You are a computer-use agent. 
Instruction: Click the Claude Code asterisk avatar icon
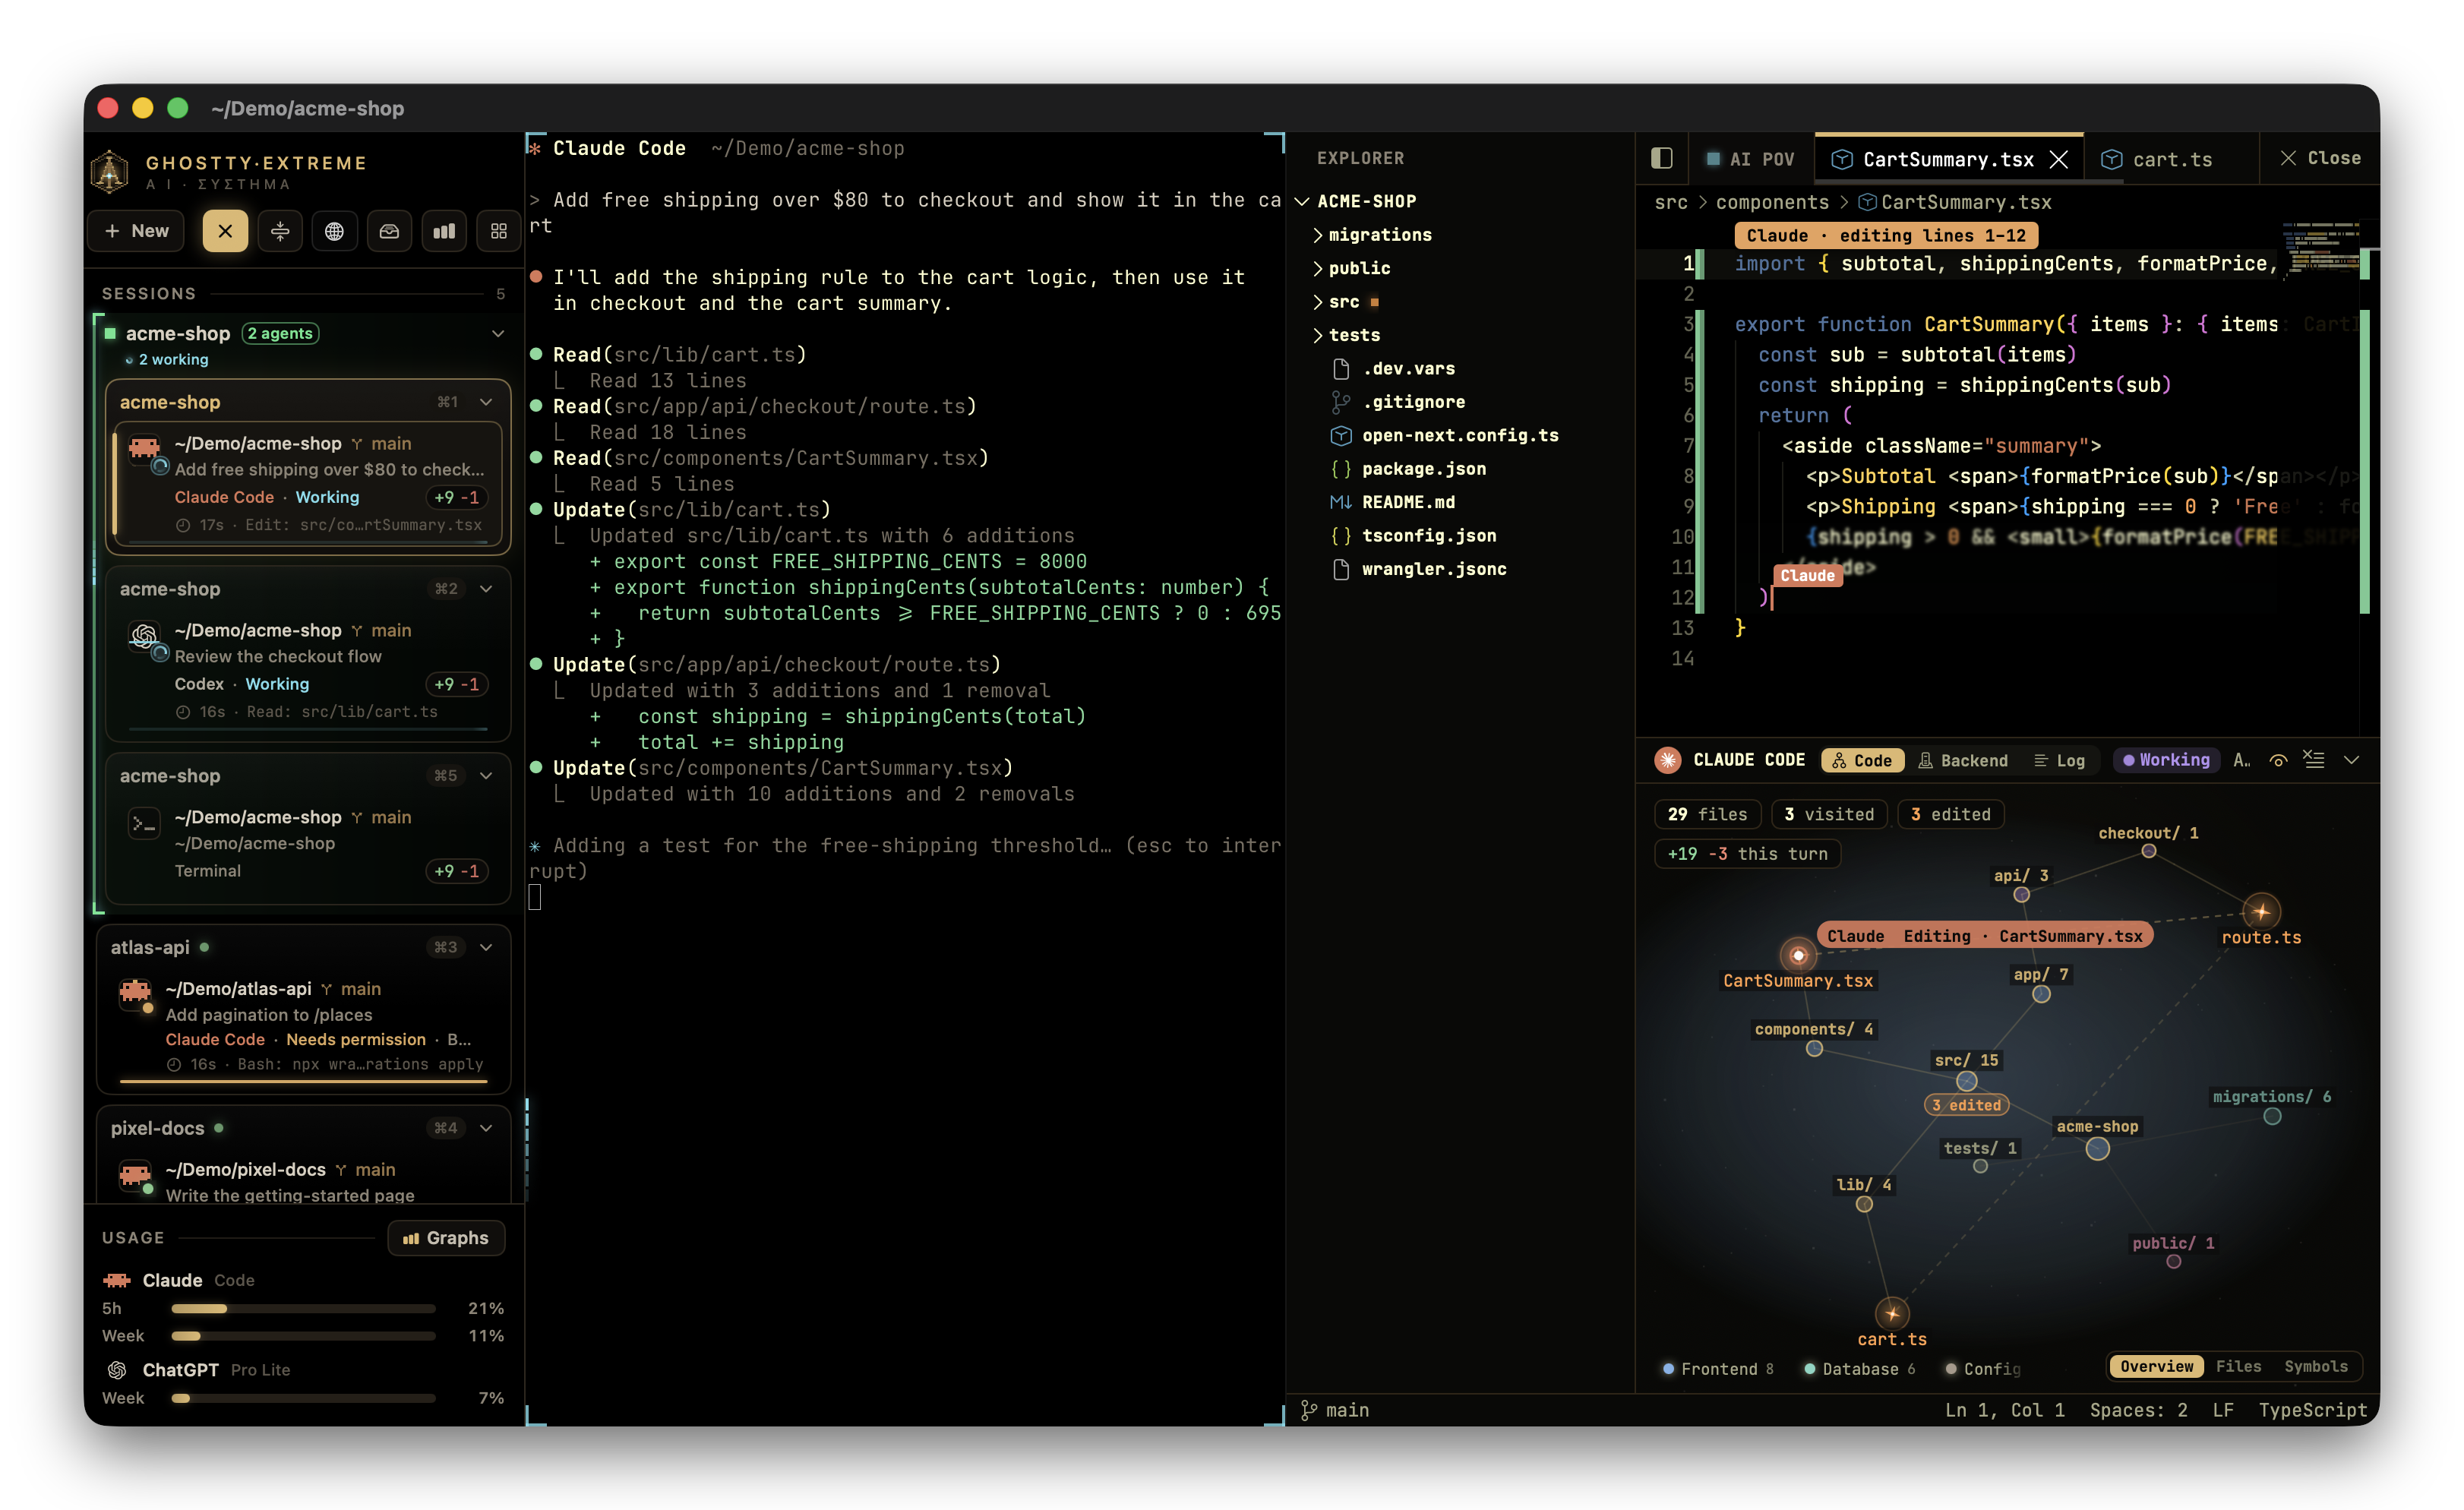(1667, 760)
